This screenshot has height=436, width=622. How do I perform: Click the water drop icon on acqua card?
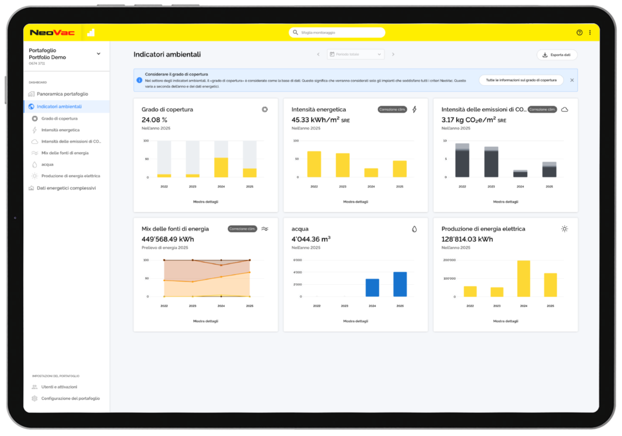tap(415, 229)
